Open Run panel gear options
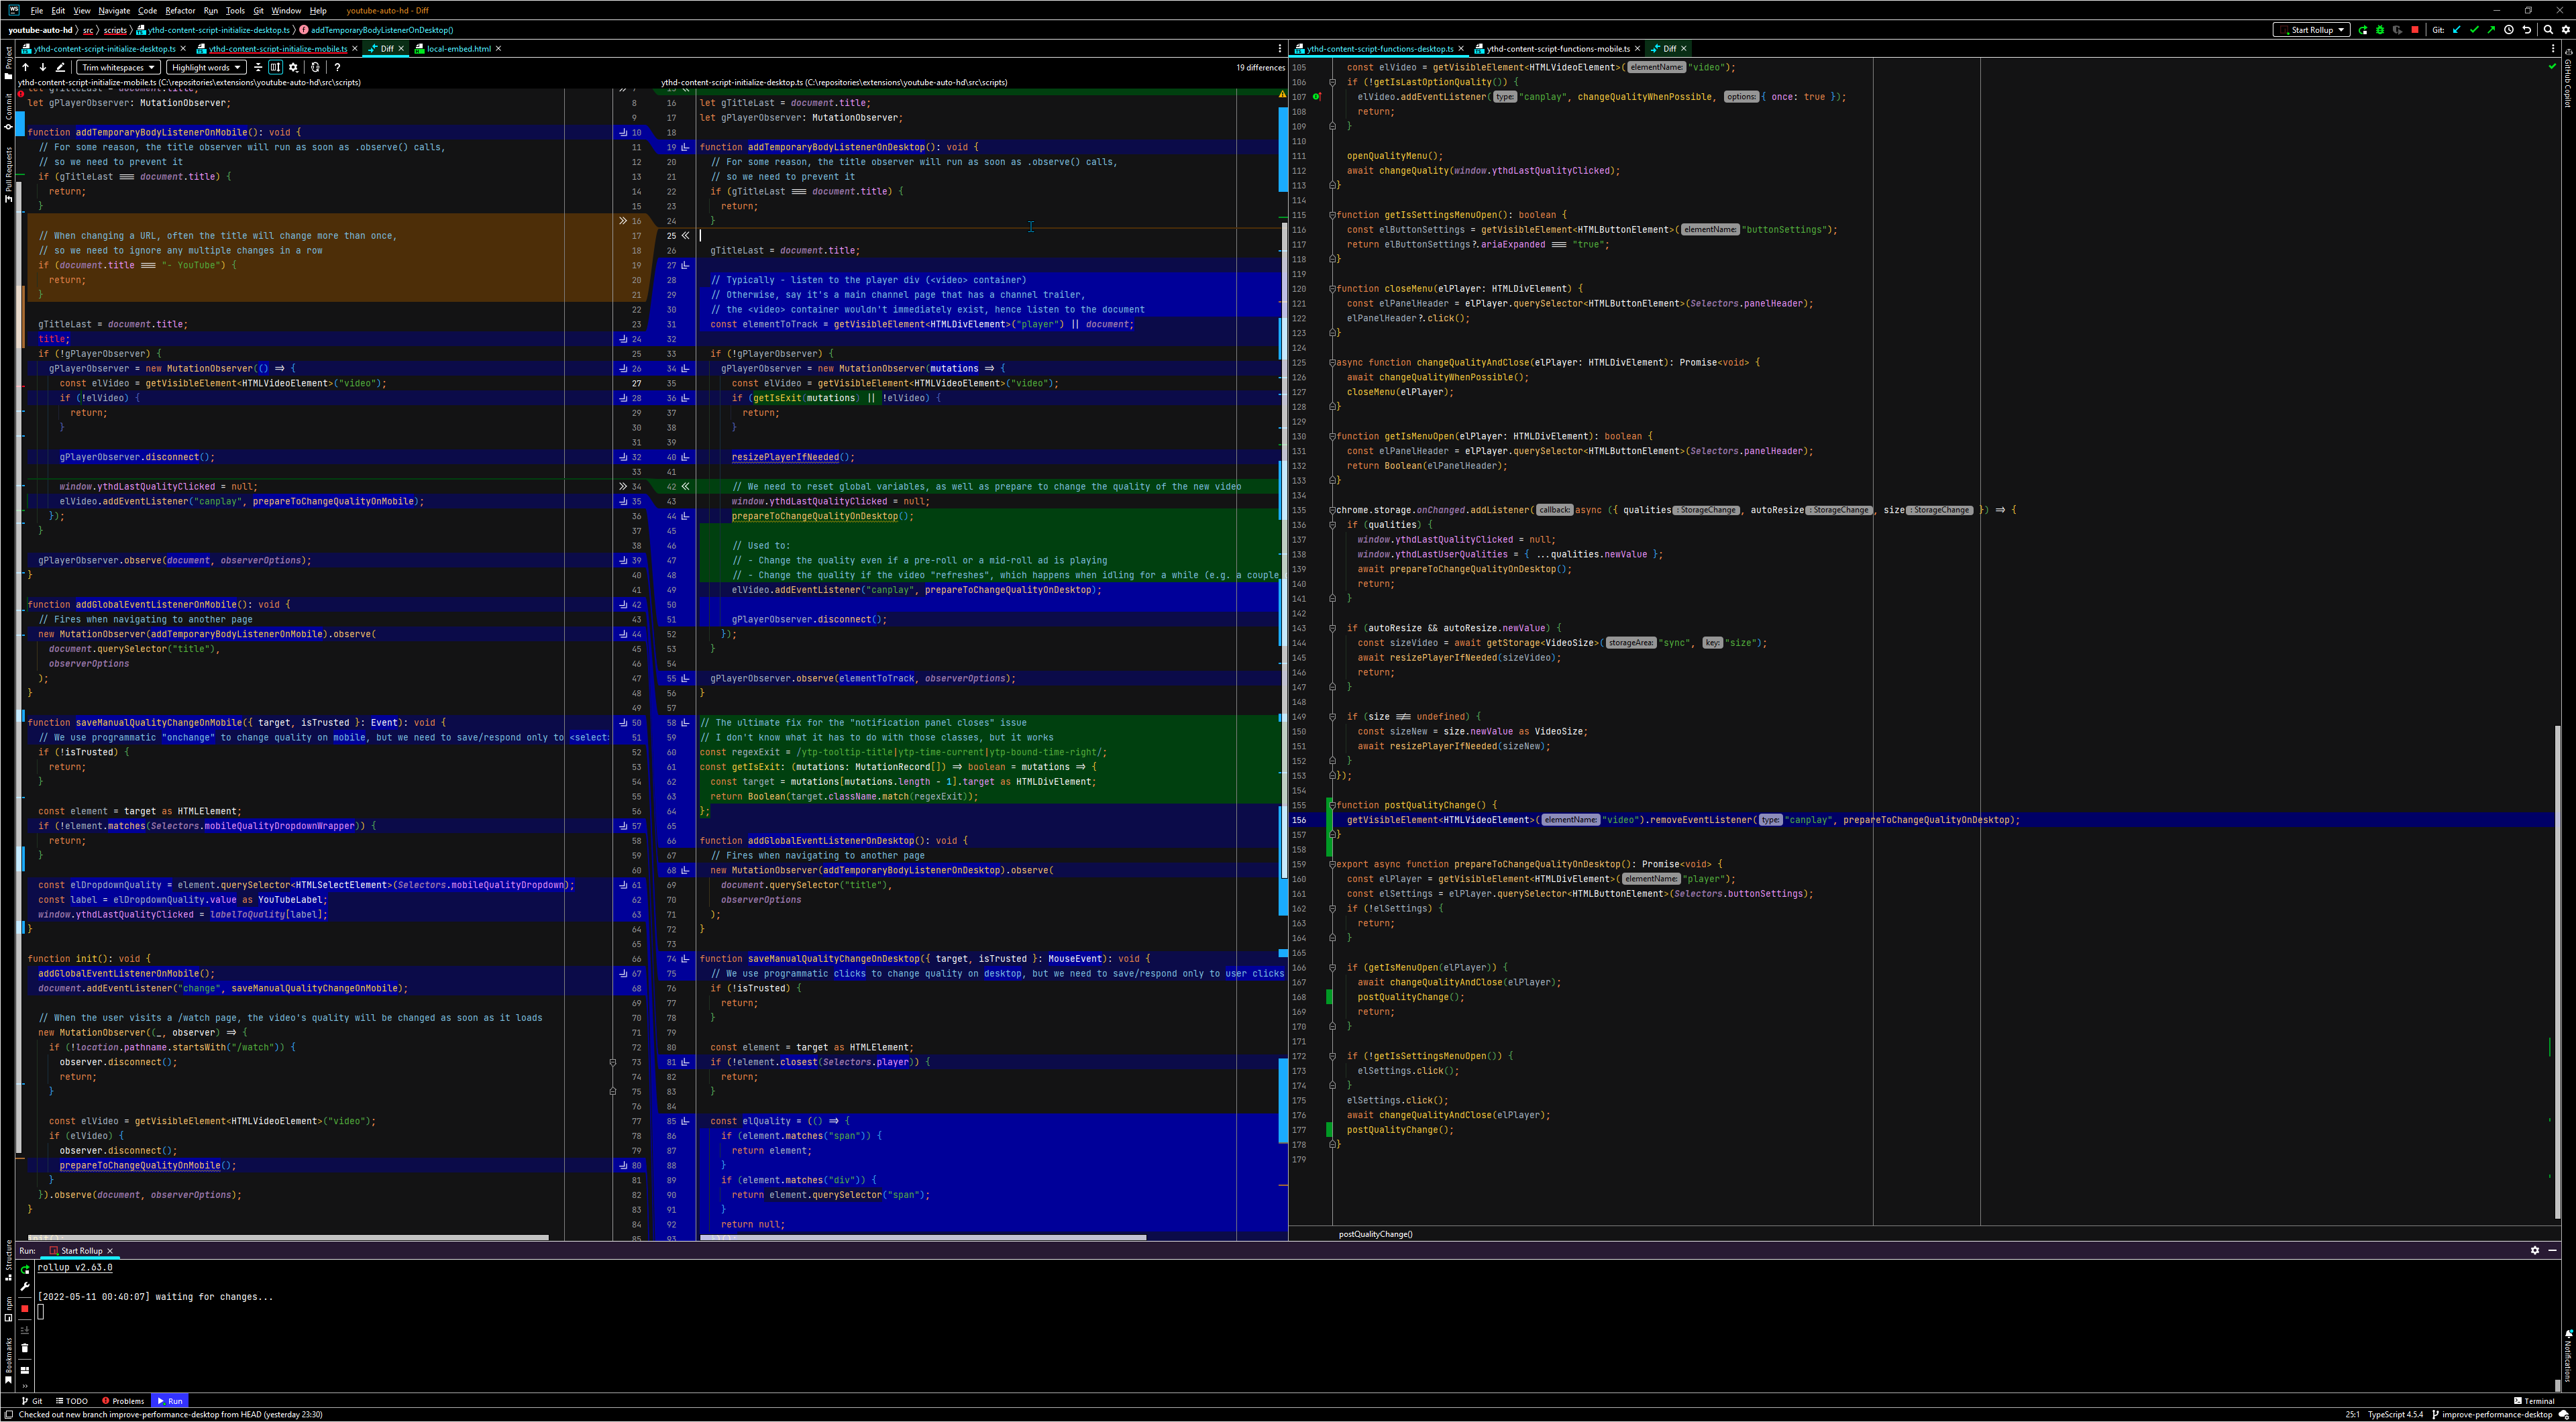 click(2535, 1250)
